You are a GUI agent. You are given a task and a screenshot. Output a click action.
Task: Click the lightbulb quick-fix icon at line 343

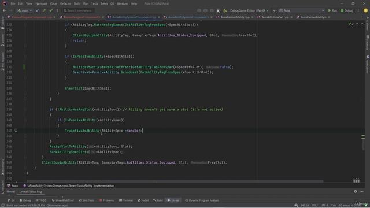point(16,131)
